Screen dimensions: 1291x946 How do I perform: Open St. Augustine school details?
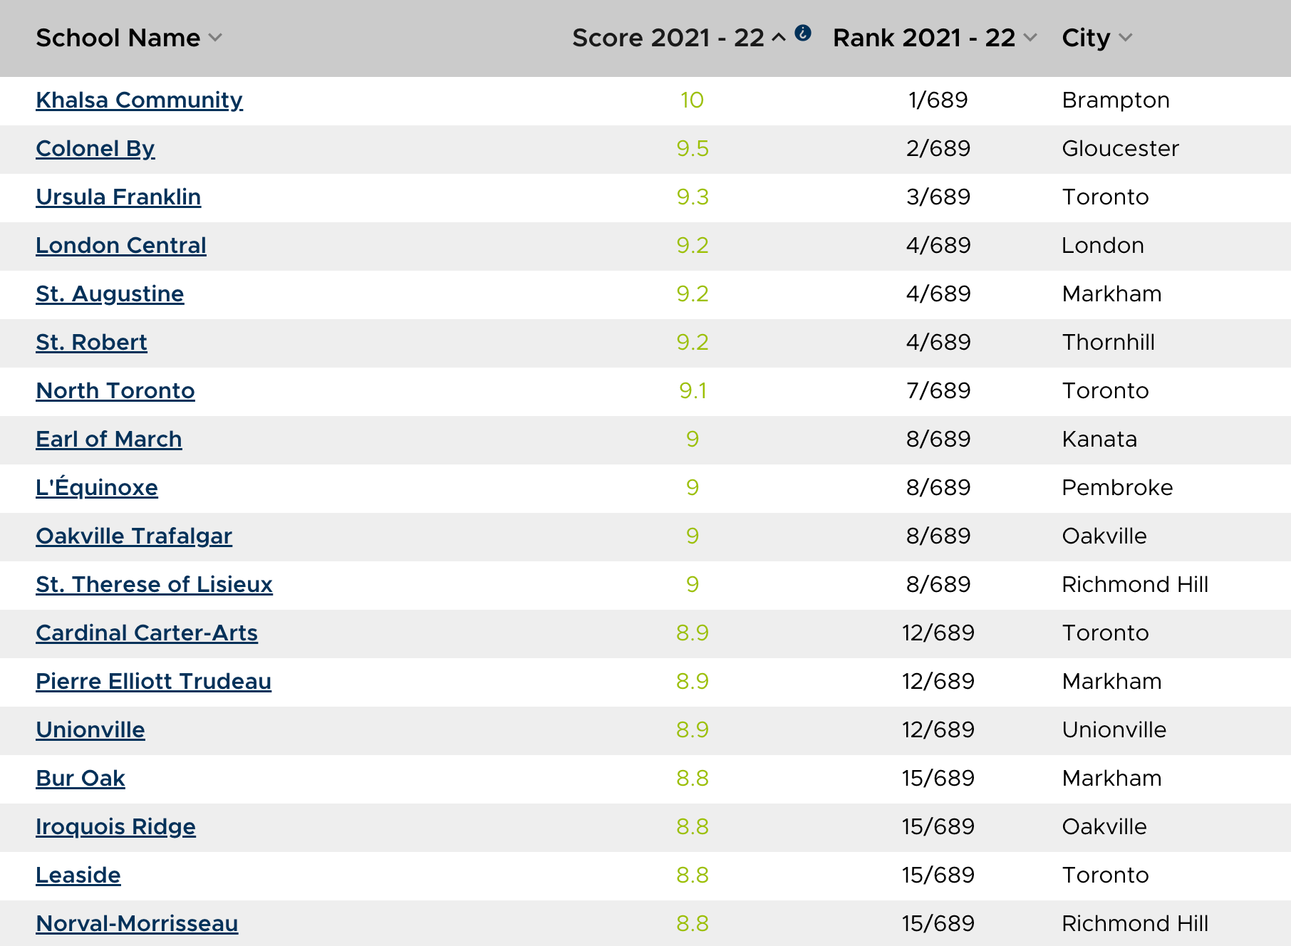click(x=110, y=294)
